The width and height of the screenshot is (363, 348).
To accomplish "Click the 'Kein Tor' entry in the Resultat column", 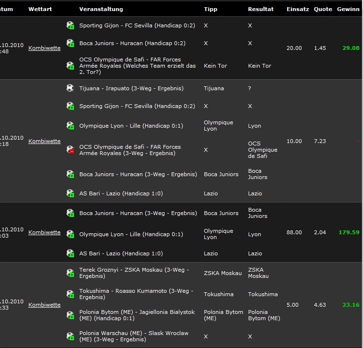I will pos(260,66).
